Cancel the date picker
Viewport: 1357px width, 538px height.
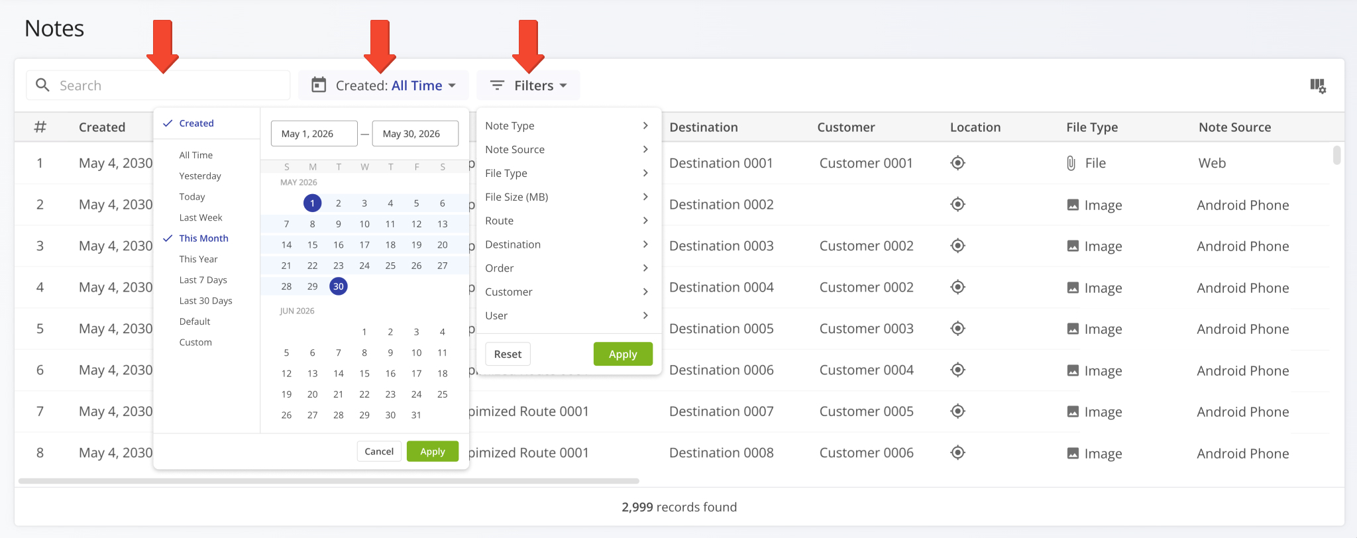tap(379, 451)
